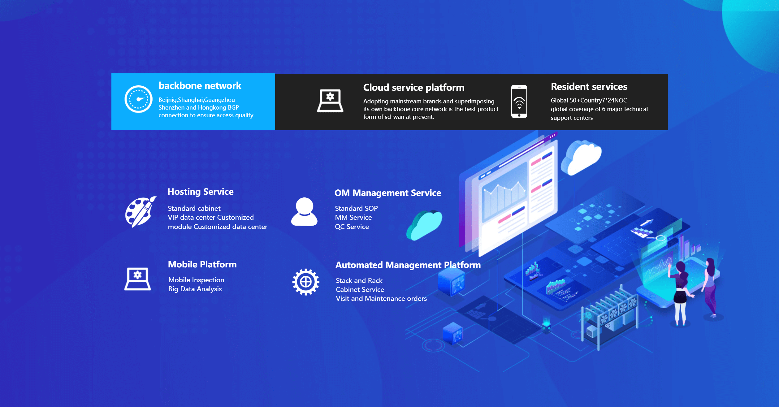Click the gear crosshair Automated Management icon
Image resolution: width=779 pixels, height=407 pixels.
[x=306, y=282]
